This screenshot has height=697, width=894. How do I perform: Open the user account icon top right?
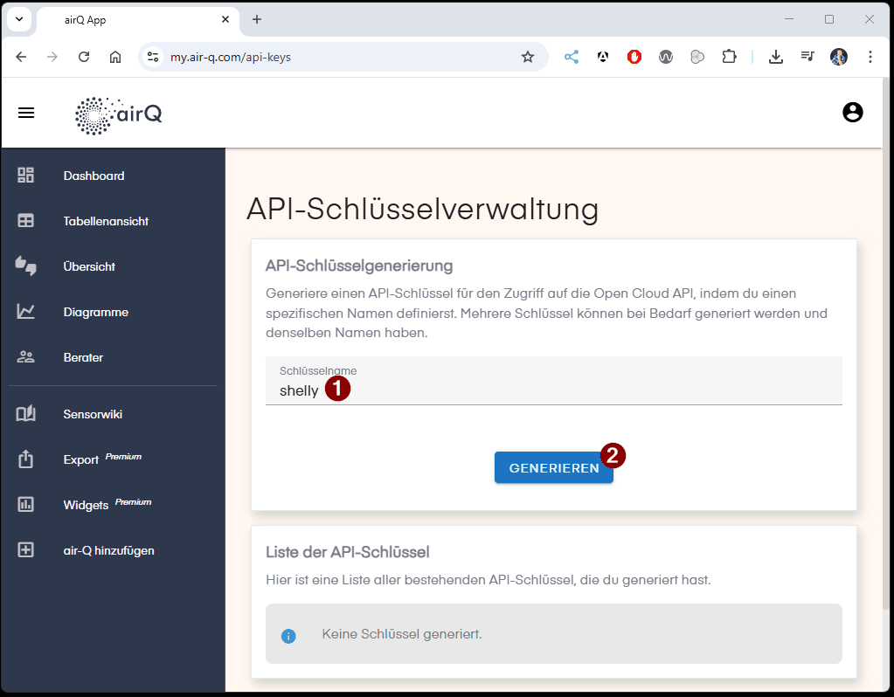[852, 112]
